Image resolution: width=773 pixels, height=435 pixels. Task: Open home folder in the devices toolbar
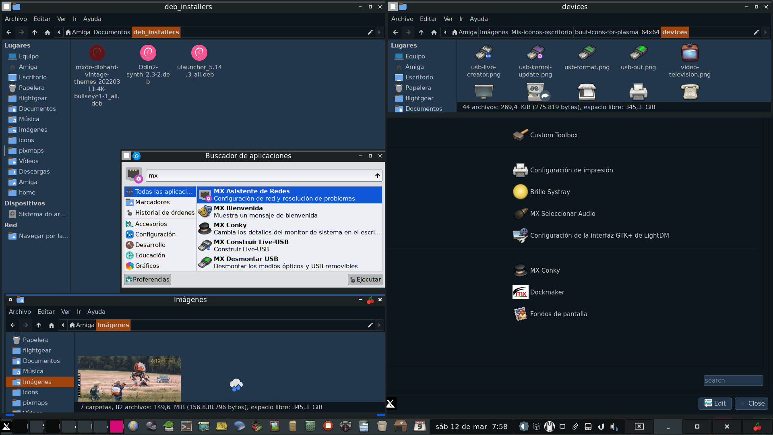coord(434,32)
